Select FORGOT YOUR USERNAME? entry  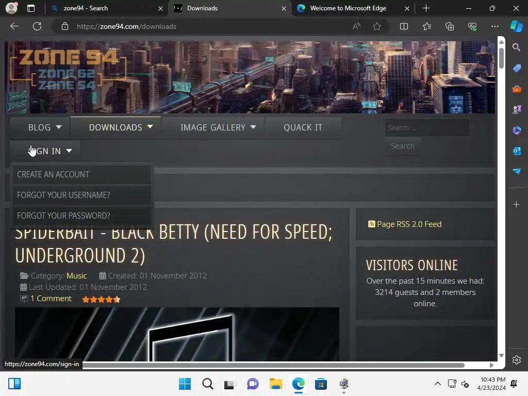pos(81,195)
